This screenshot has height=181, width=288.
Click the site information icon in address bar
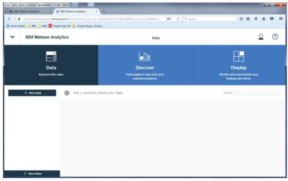15,19
